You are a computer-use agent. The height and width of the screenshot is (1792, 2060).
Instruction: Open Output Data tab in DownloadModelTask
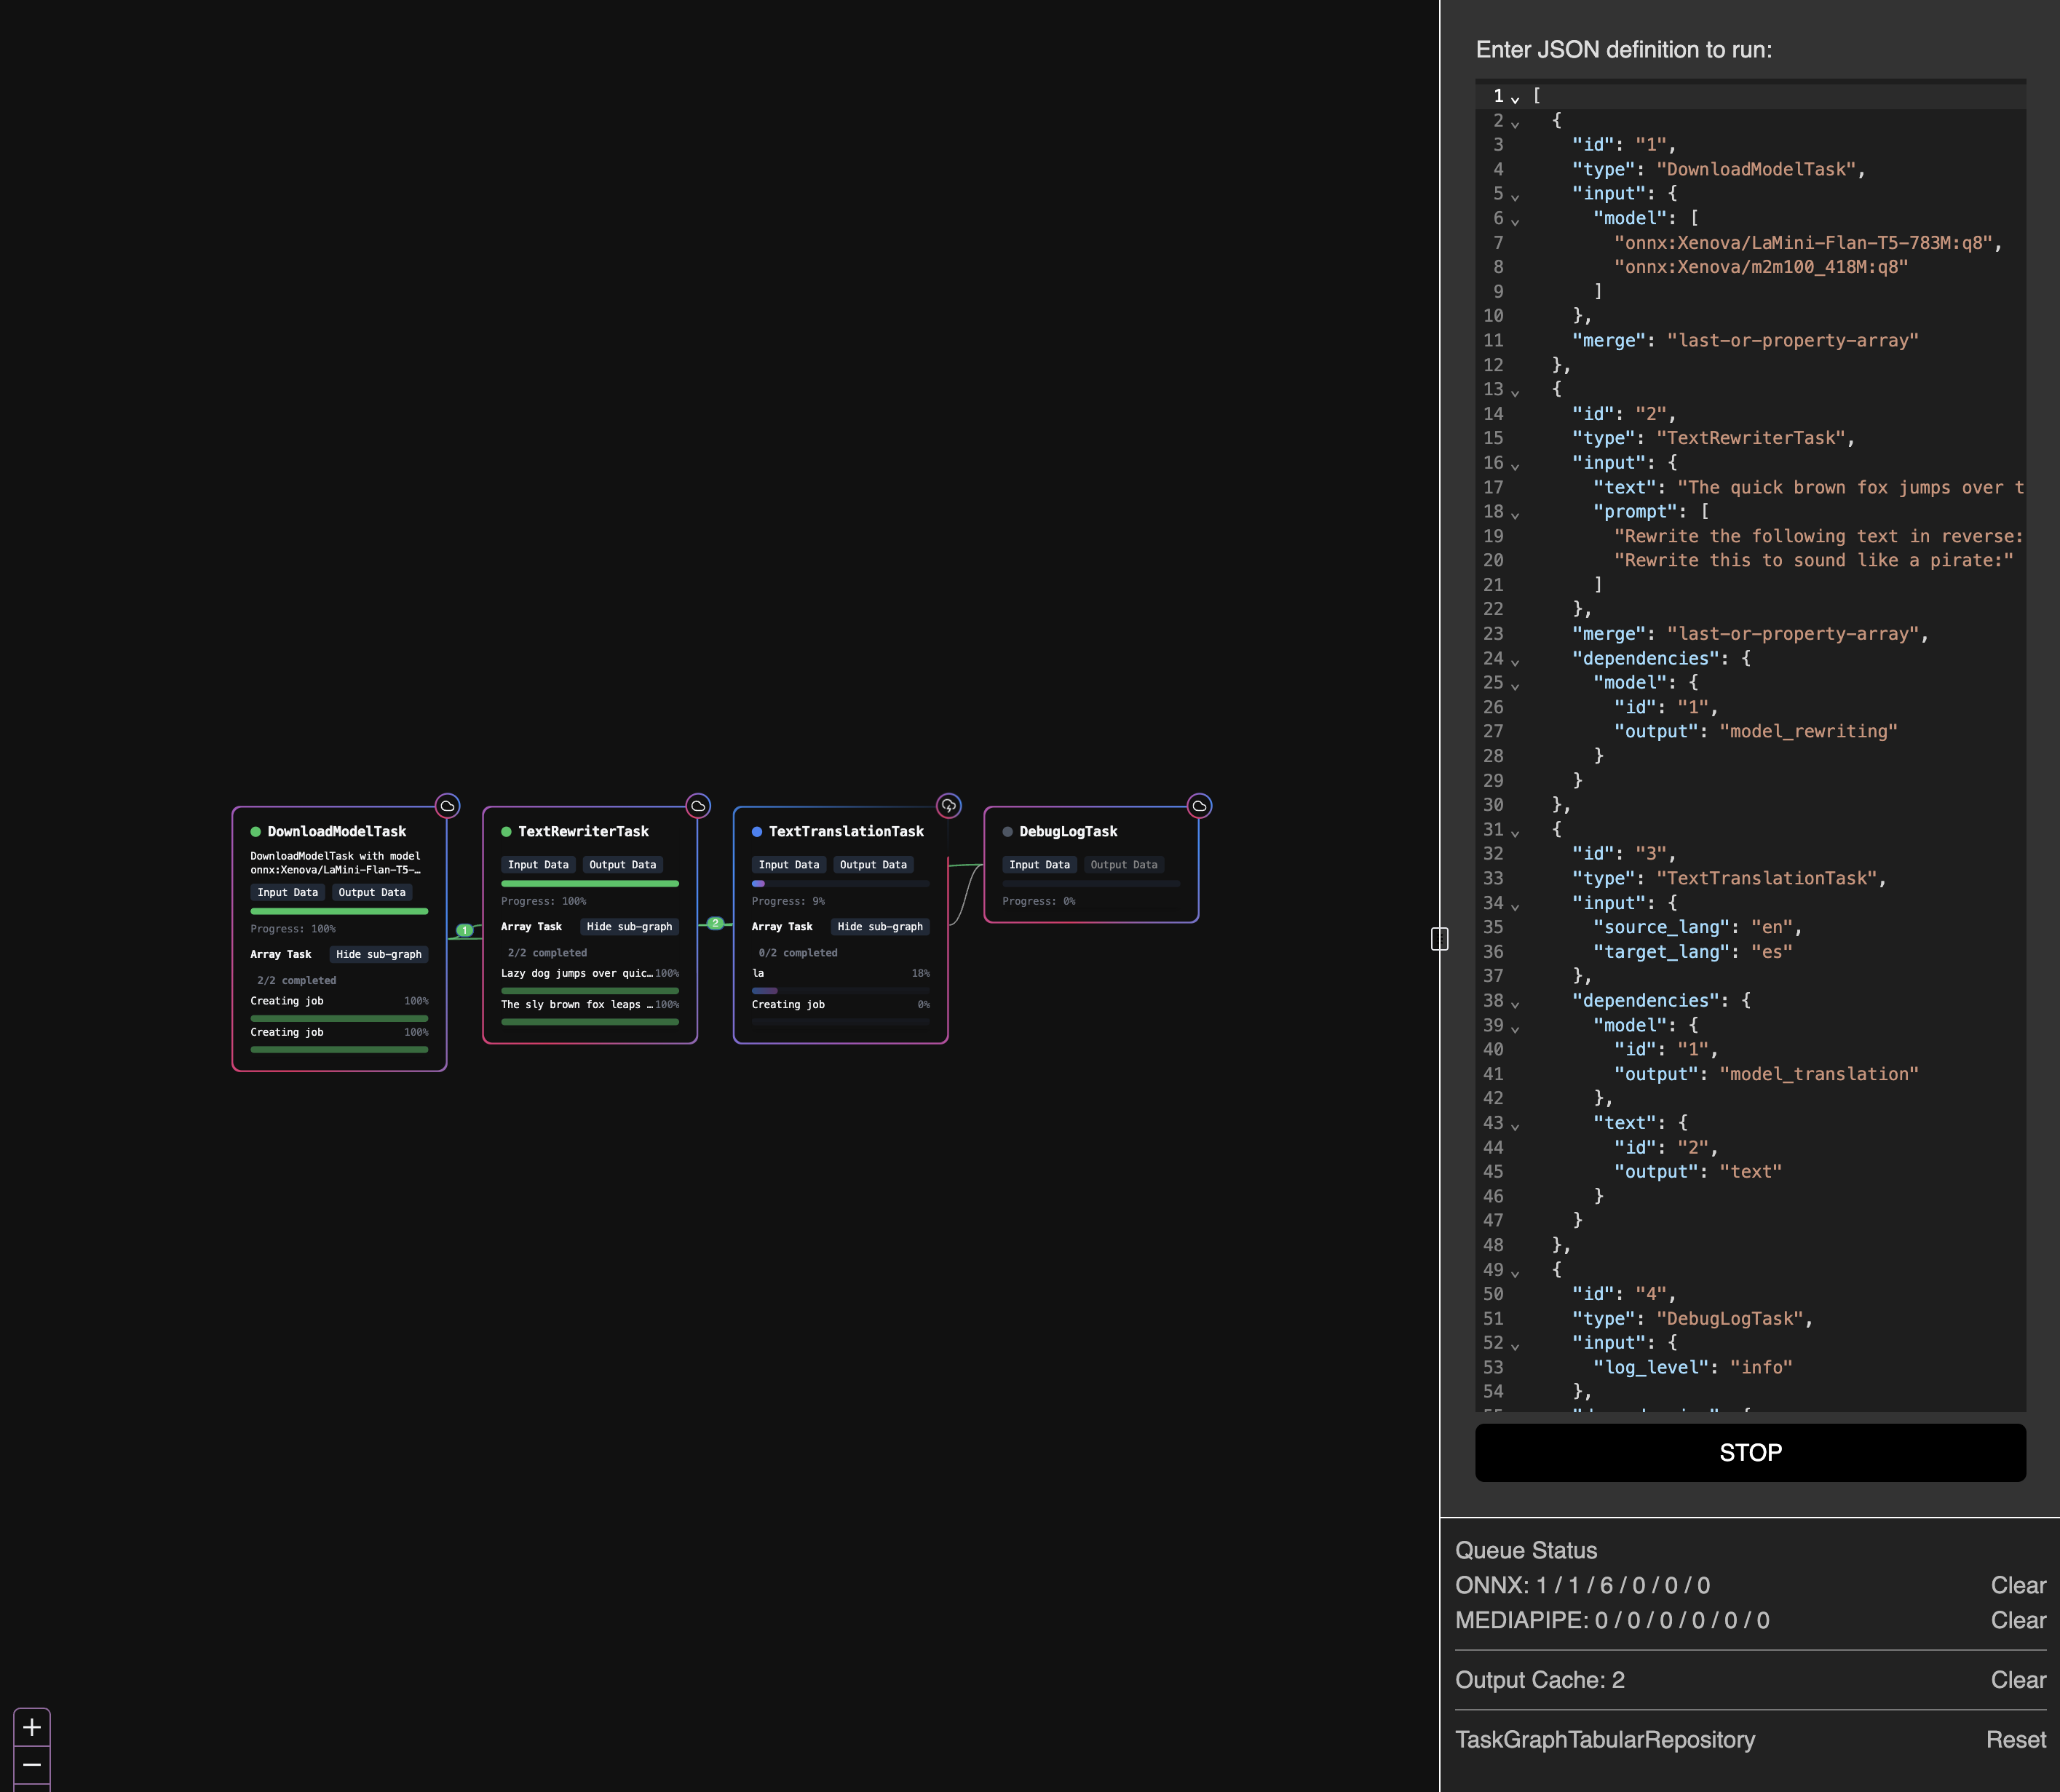(x=372, y=892)
